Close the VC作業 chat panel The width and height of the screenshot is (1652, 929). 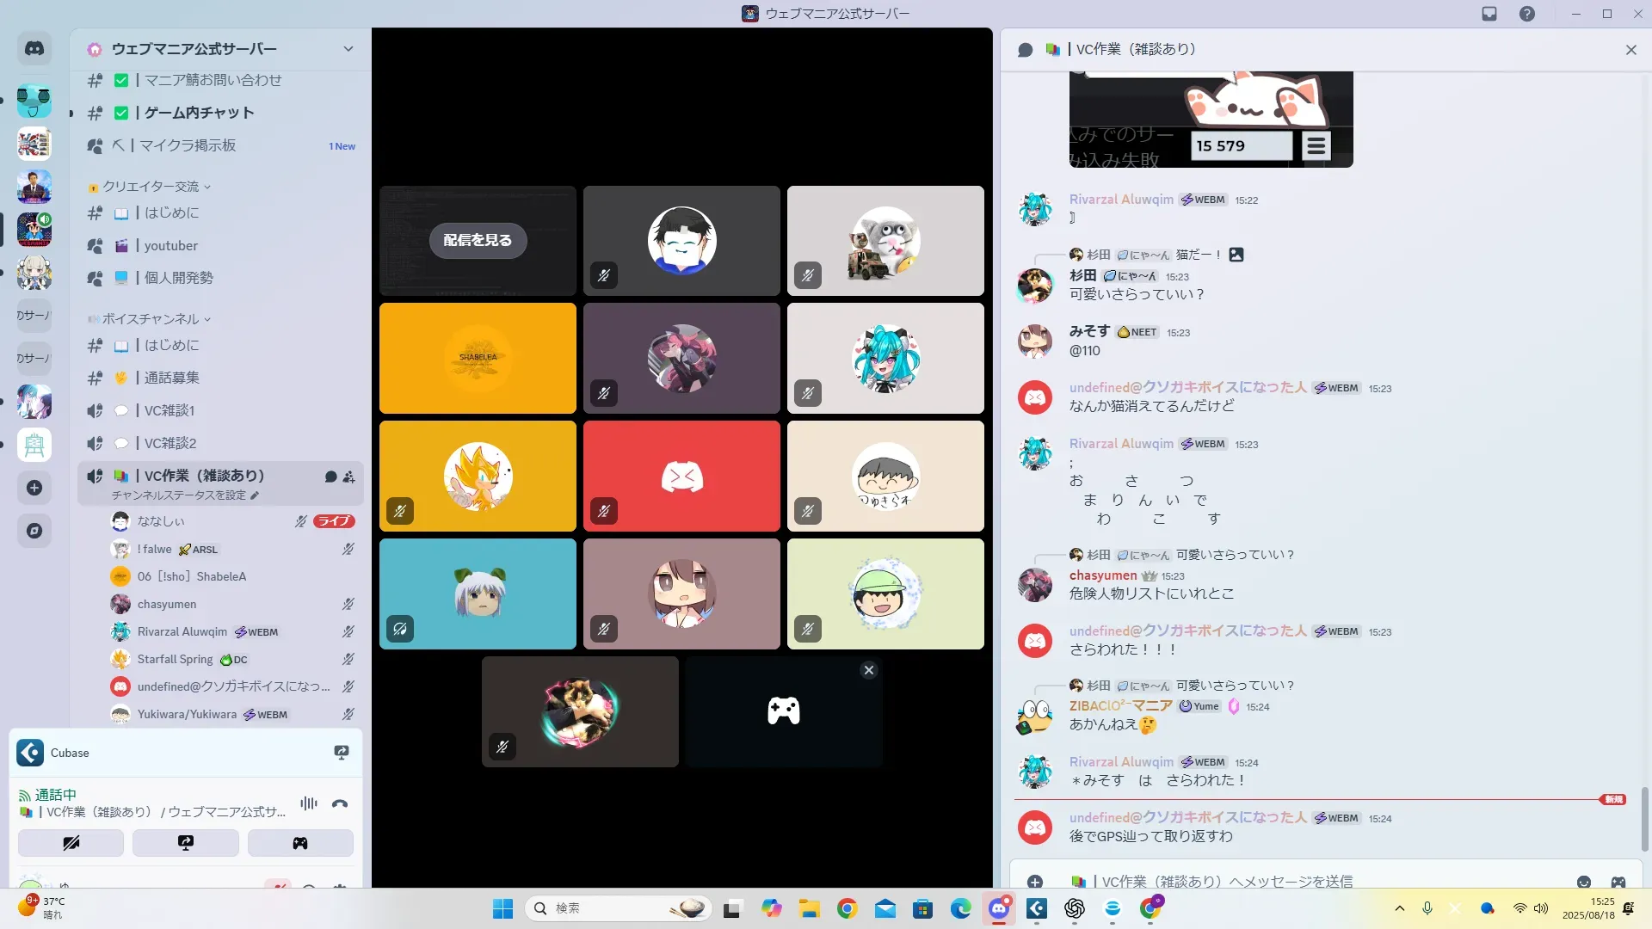(x=1630, y=50)
